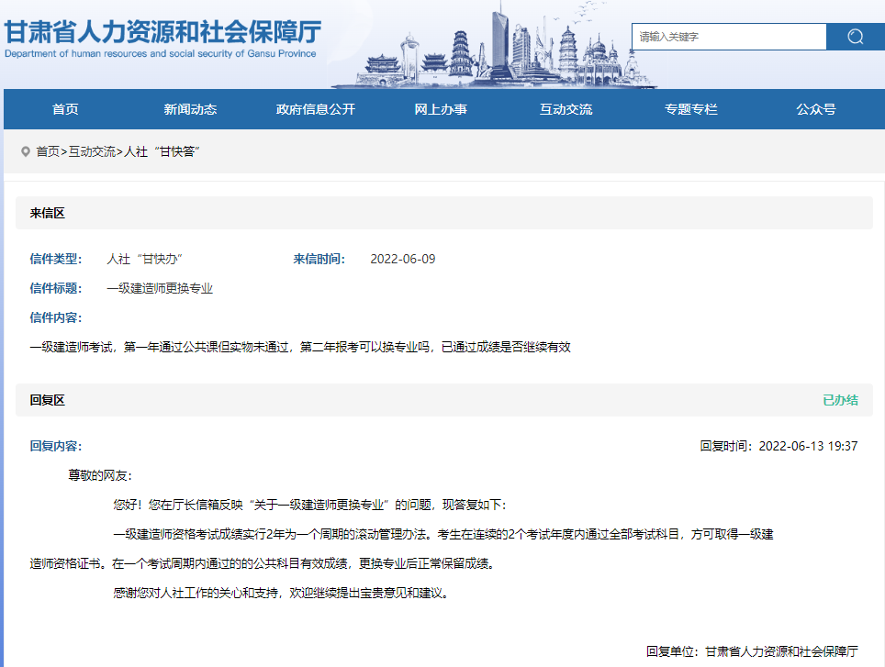Open the 网上办事 navigation menu item
The height and width of the screenshot is (667, 885).
click(x=441, y=109)
